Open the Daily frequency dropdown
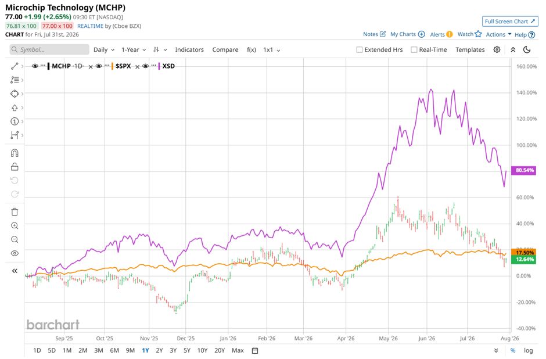 [x=104, y=50]
